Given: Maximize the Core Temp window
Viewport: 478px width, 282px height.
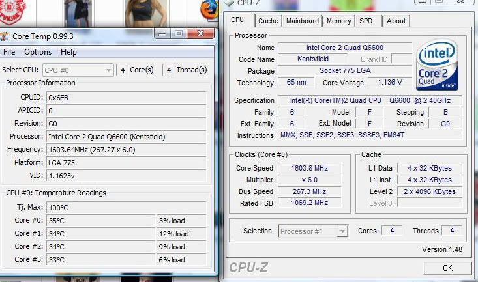Looking at the screenshot, I should click(179, 33).
